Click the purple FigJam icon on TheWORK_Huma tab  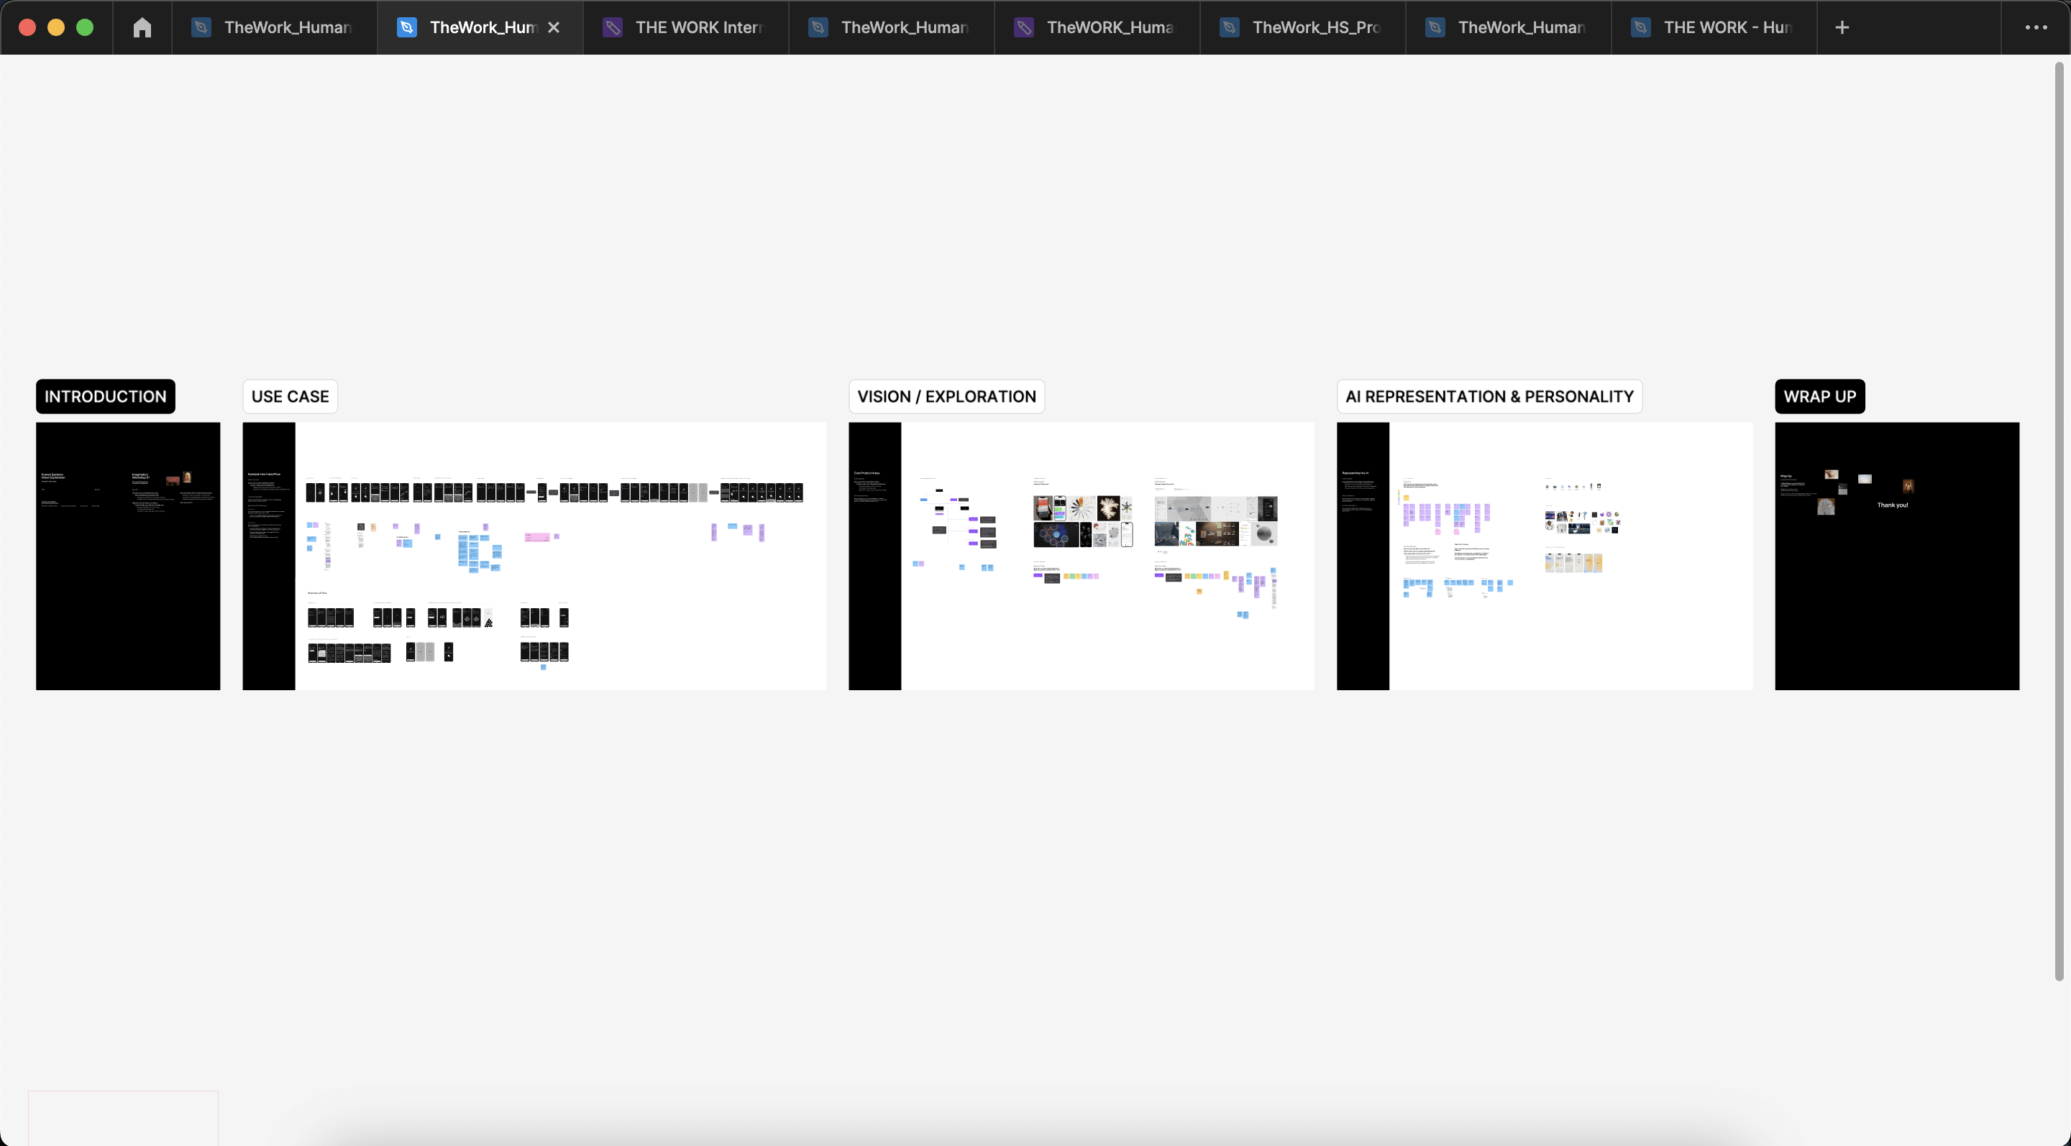click(x=1023, y=27)
